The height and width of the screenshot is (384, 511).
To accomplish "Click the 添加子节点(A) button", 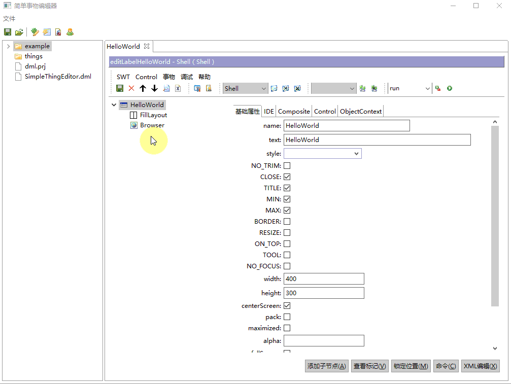I will [327, 366].
